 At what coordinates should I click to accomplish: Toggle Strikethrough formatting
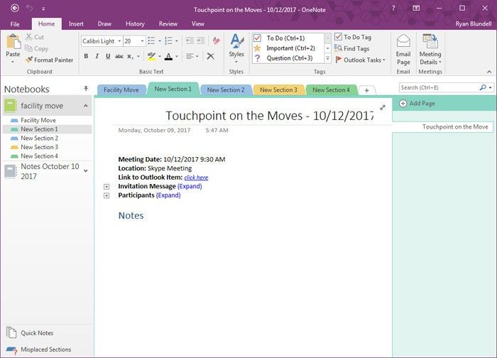pyautogui.click(x=119, y=56)
